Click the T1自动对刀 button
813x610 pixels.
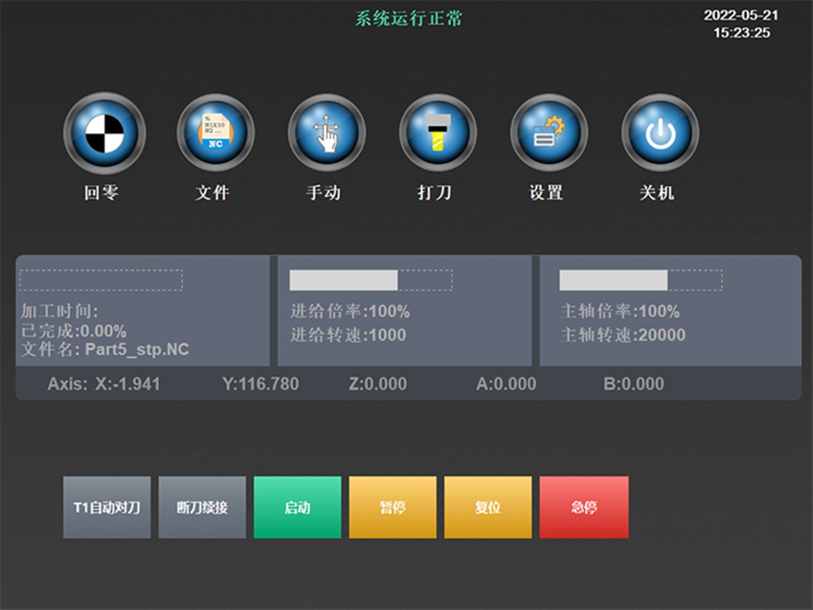(107, 507)
